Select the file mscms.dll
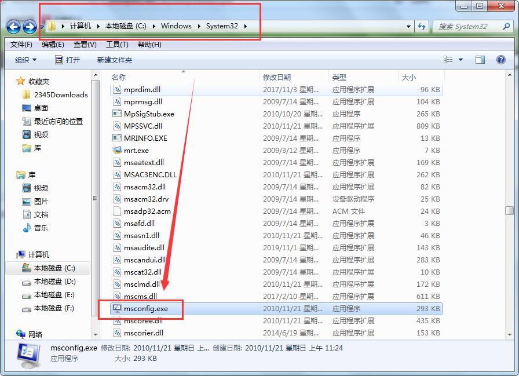Viewport: 519px width, 376px height. (276, 296)
